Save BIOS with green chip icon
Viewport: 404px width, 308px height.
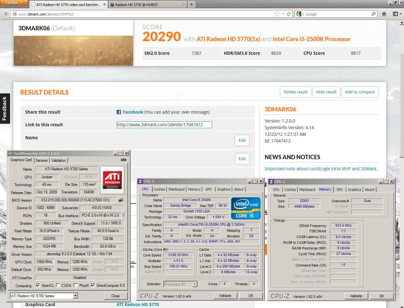coord(121,200)
